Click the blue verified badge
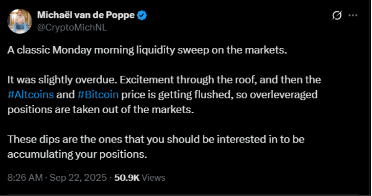This screenshot has width=372, height=196. tap(142, 16)
